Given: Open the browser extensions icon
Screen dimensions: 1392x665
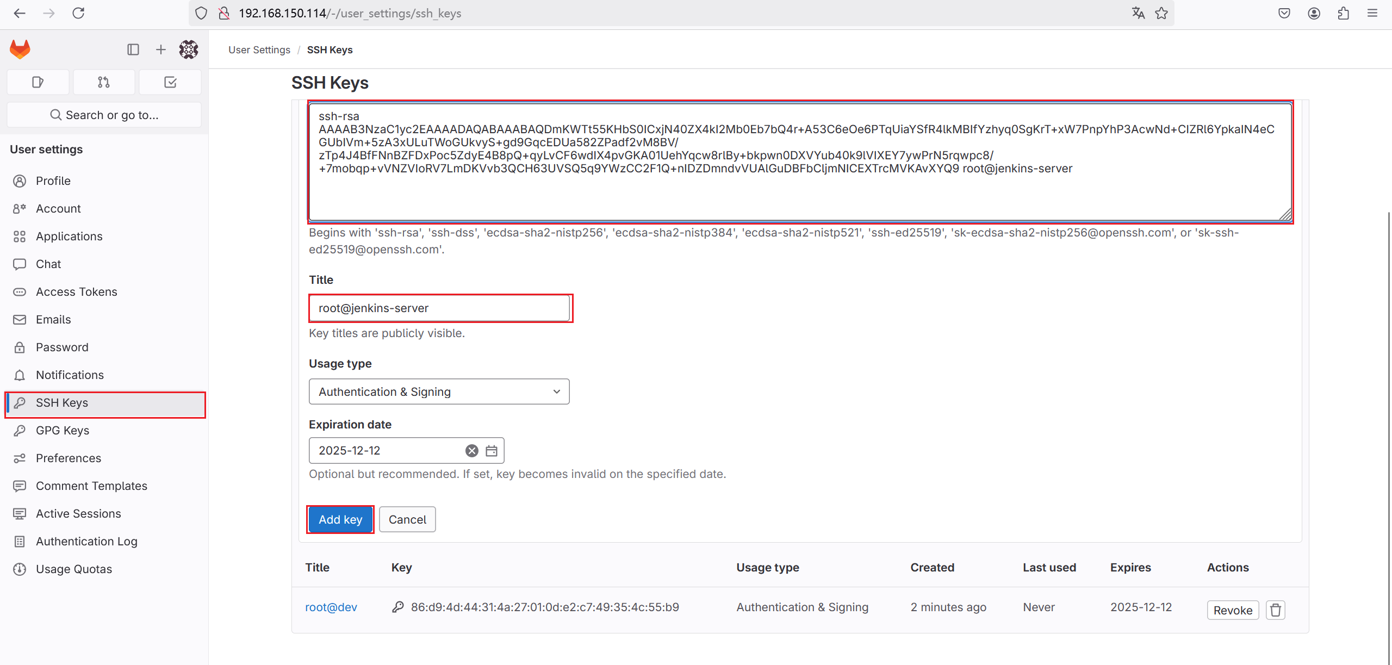Looking at the screenshot, I should pyautogui.click(x=1343, y=13).
